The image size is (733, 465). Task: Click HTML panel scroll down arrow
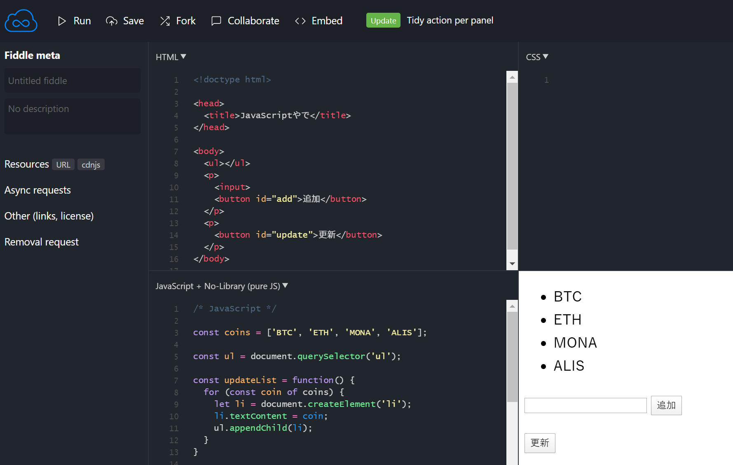[512, 264]
